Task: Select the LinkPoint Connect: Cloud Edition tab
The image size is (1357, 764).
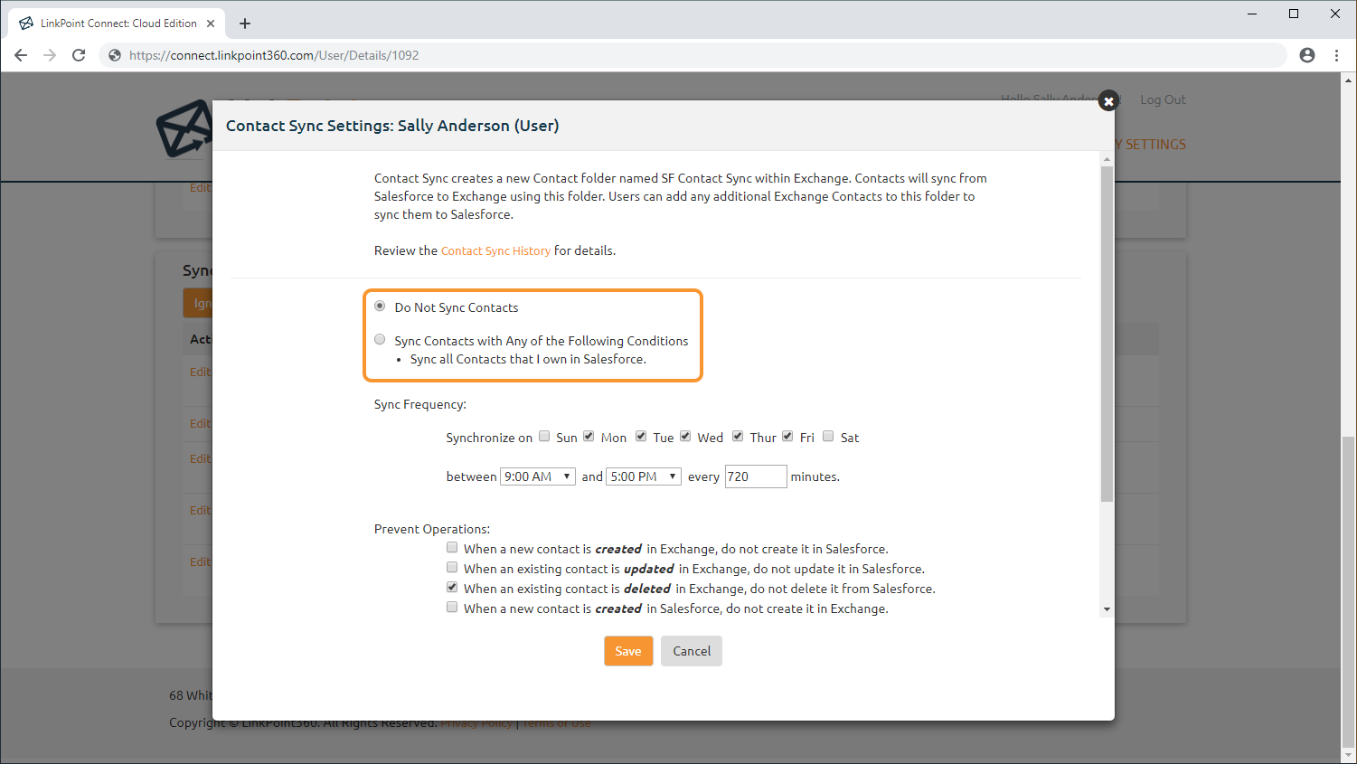Action: pos(118,24)
